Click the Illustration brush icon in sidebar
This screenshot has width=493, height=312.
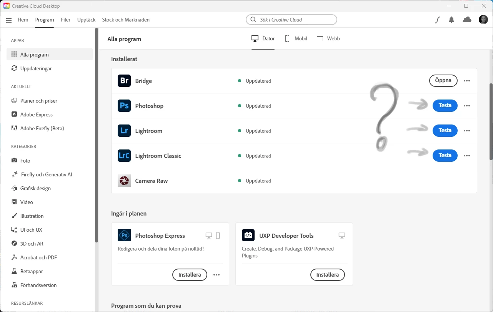point(14,216)
